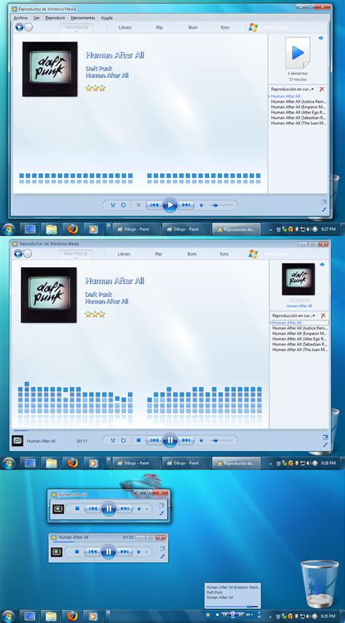Select Human After All (Emperor M... in the 6 elementos pane
This screenshot has width=345, height=623.
pyautogui.click(x=298, y=107)
